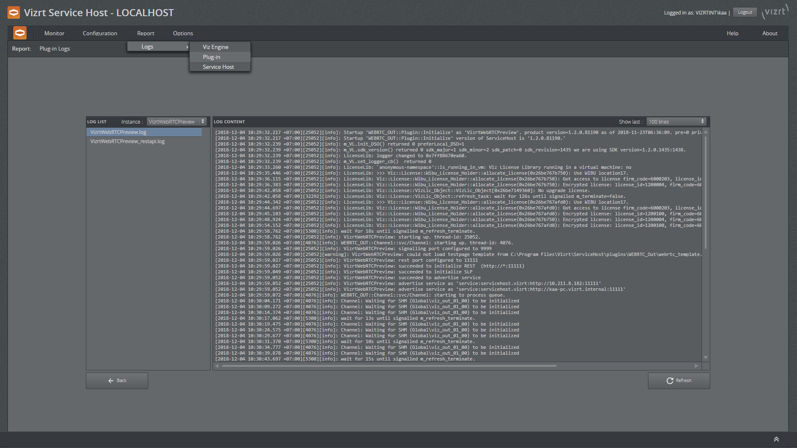
Task: Select Service Host from Logs submenu
Action: tap(218, 67)
